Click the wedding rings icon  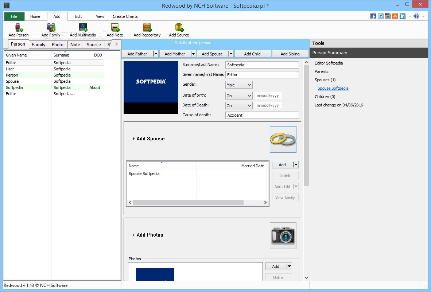point(283,140)
